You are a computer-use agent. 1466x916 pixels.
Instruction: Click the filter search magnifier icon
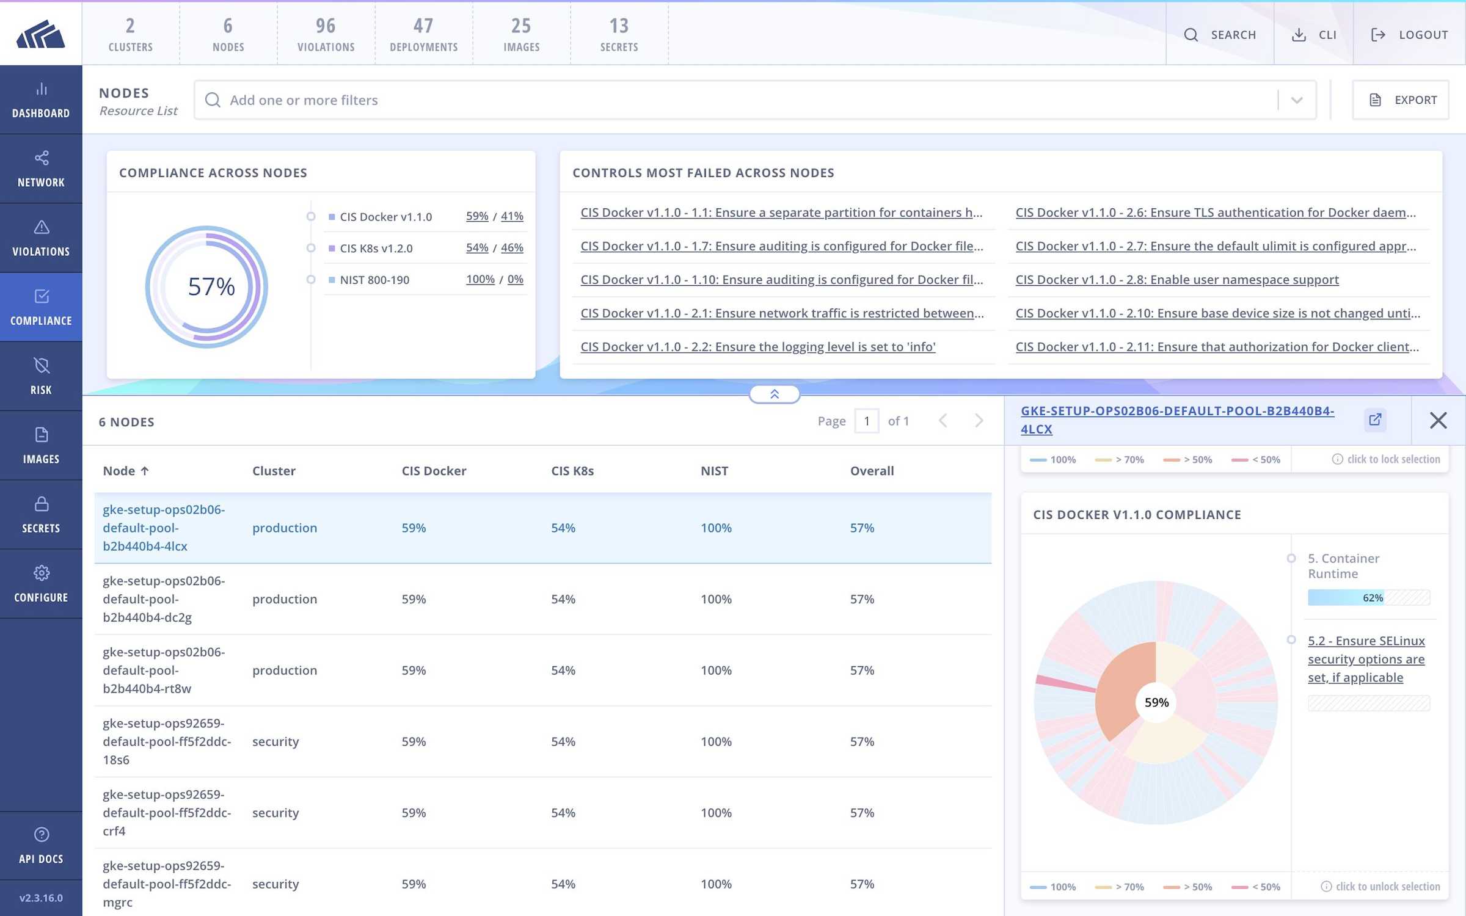[x=213, y=100]
